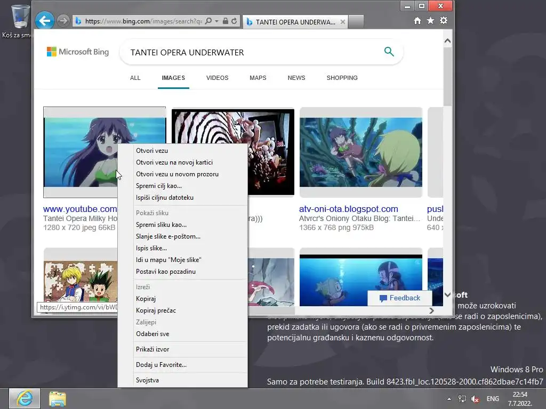The image size is (546, 409).
Task: Open the atv-oni-ota.blogspot.com result link
Action: pyautogui.click(x=349, y=209)
